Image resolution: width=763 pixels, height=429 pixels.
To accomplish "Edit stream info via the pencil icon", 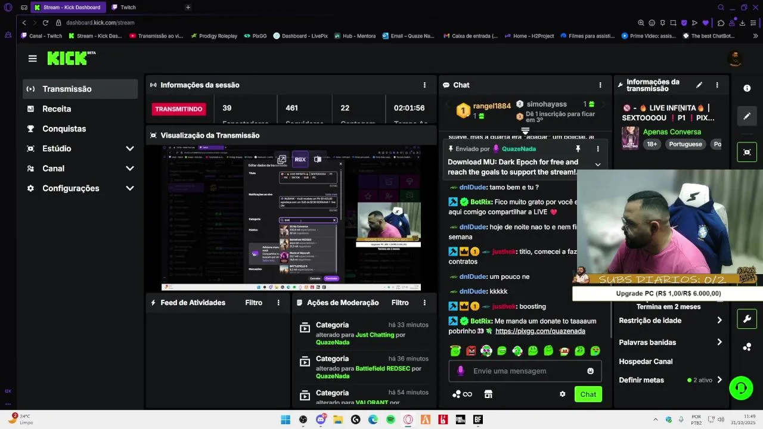I will point(699,85).
